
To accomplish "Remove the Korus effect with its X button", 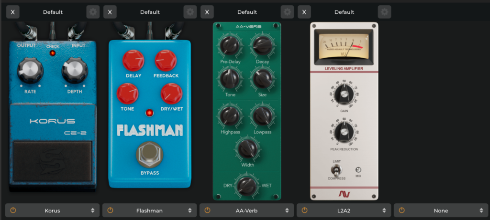I will (13, 12).
